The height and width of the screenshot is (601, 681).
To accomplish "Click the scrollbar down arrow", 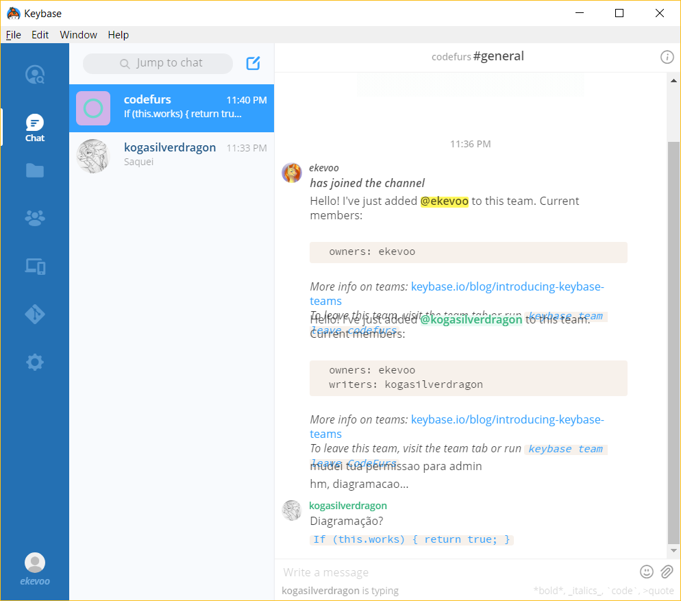I will click(673, 550).
